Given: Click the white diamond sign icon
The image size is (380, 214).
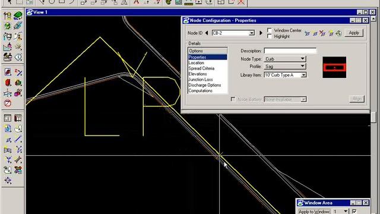Looking at the screenshot, I should (x=18, y=57).
